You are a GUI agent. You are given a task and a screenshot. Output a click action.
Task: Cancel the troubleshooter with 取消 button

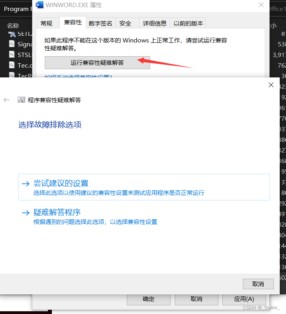coord(258,284)
